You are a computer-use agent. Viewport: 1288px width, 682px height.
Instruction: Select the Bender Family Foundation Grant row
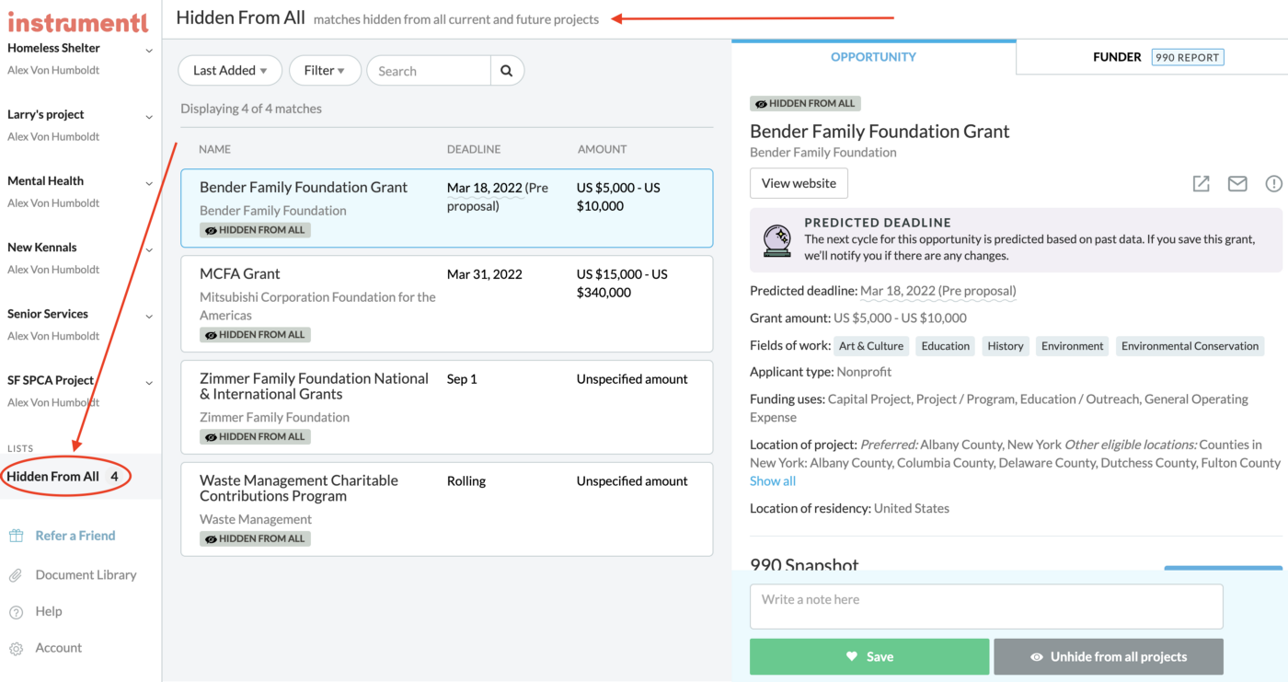coord(447,208)
